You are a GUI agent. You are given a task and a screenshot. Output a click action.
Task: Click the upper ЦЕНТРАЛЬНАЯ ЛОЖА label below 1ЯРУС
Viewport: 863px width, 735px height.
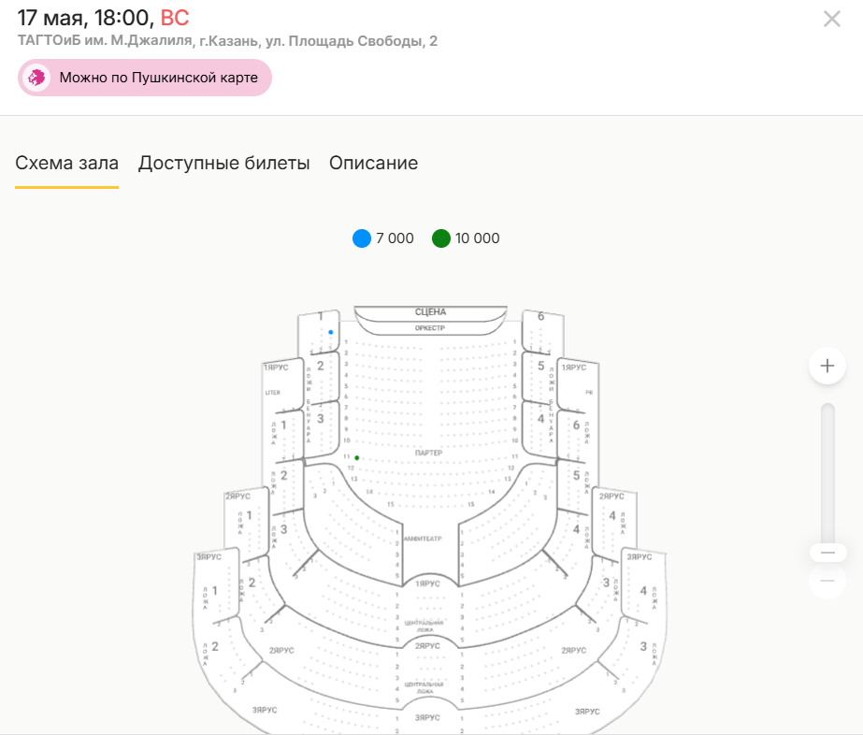(424, 624)
